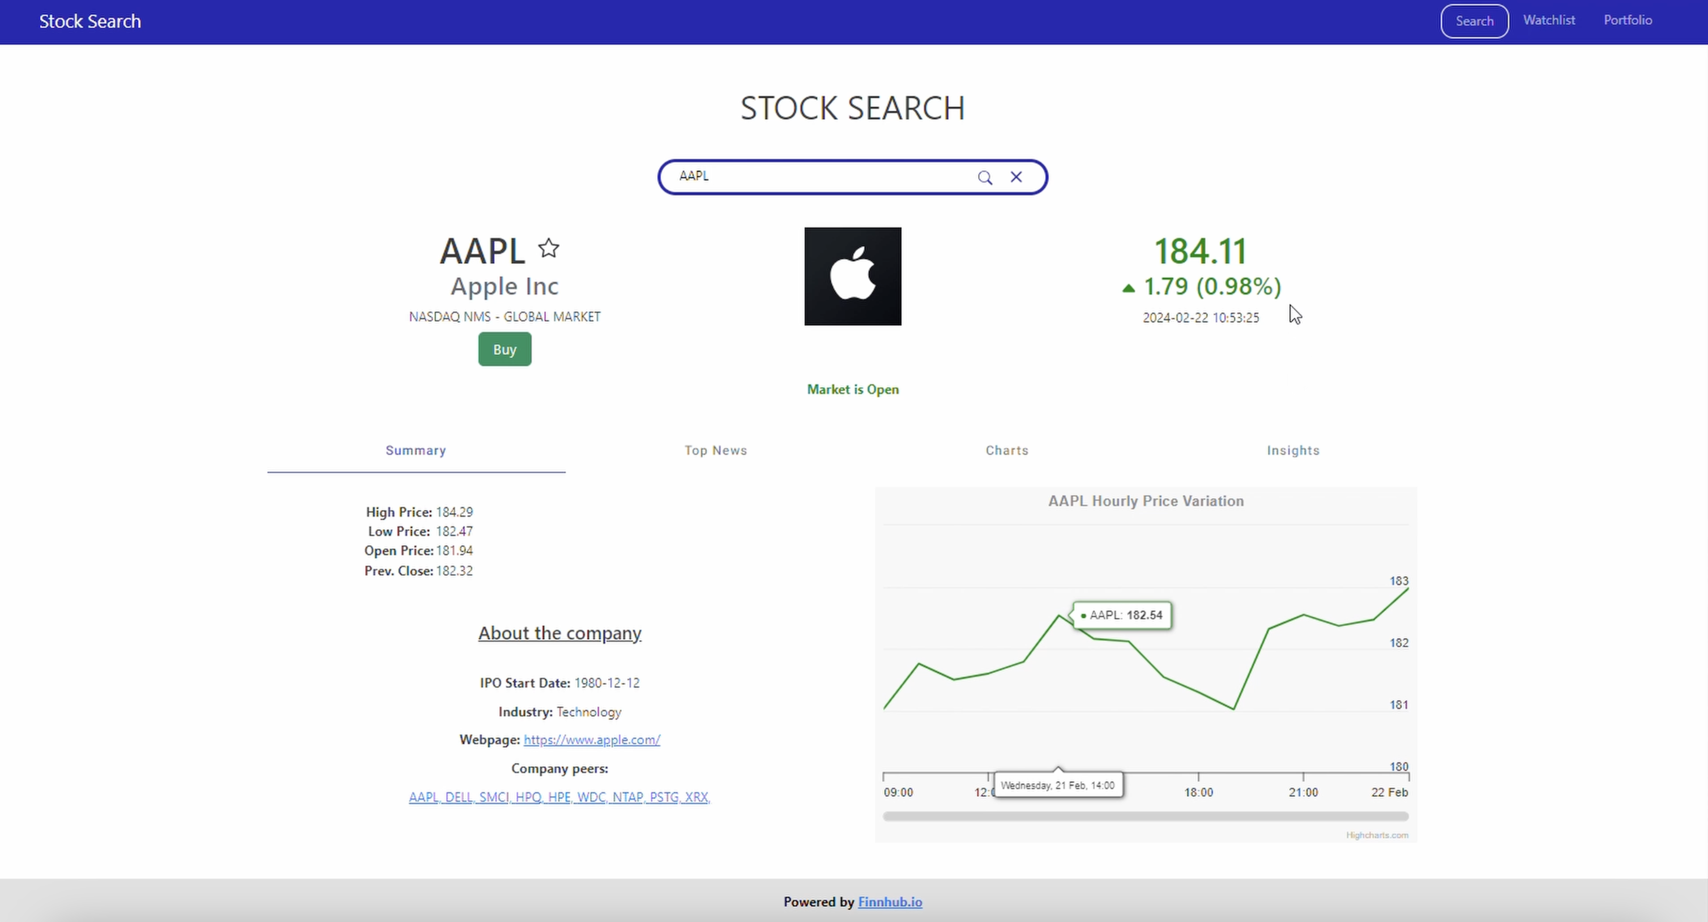Open the apple.com webpage link
This screenshot has width=1708, height=922.
pos(591,740)
